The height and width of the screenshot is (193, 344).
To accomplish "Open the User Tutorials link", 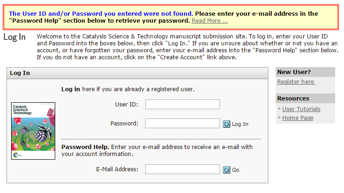I will pos(301,109).
